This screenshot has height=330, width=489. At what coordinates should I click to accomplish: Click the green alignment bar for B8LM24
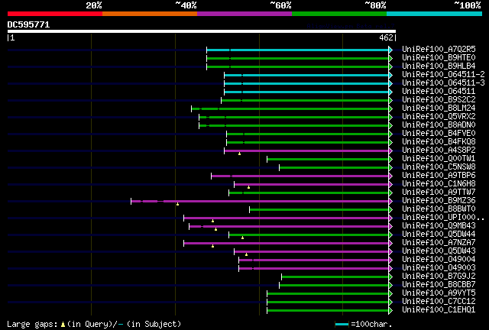[290, 109]
